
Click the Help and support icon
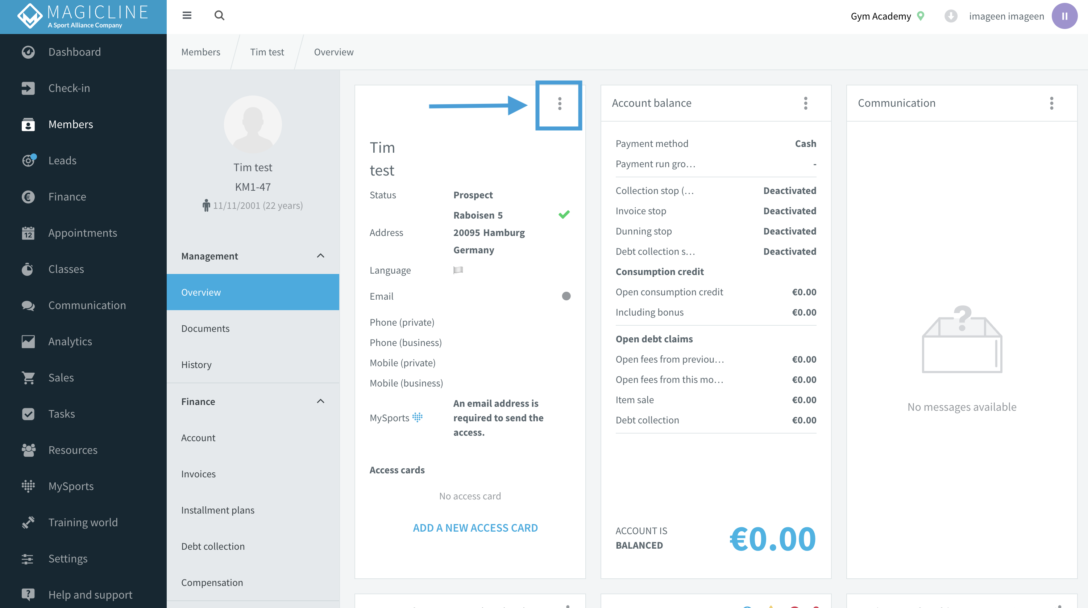tap(28, 595)
